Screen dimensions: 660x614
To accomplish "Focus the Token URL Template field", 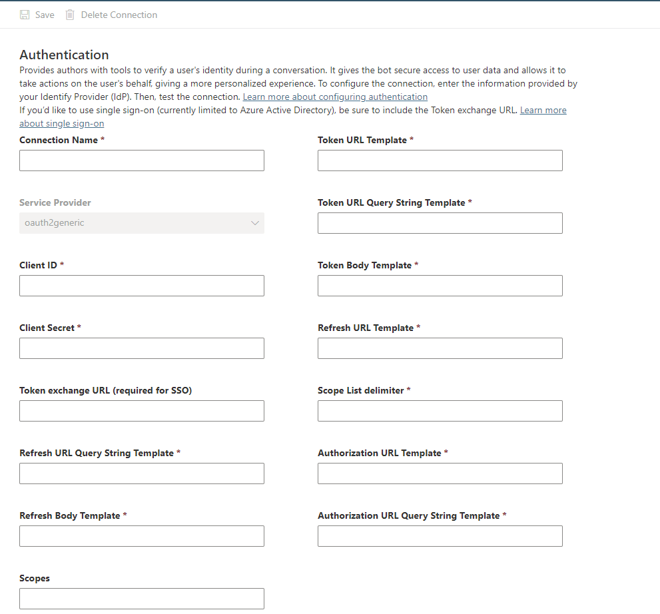I will coord(440,160).
